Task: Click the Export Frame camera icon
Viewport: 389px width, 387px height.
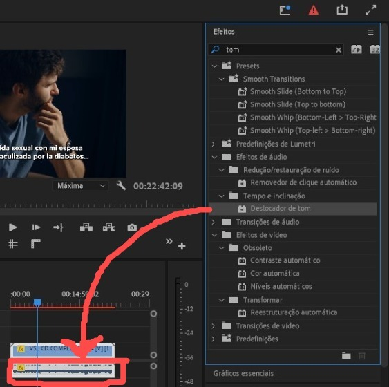Action: [x=132, y=227]
